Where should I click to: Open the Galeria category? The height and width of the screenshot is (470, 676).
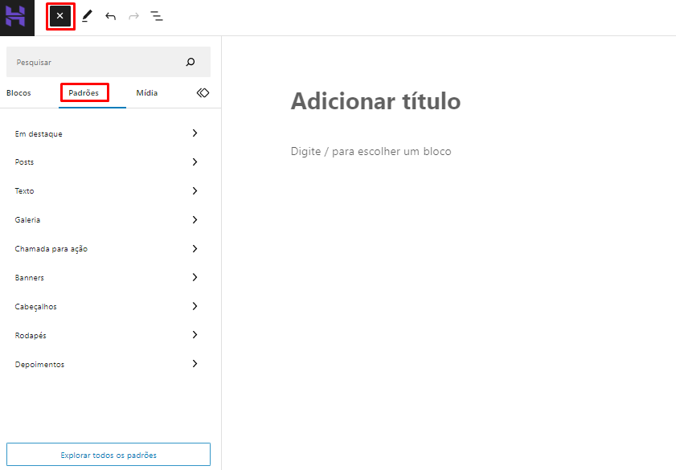pyautogui.click(x=108, y=219)
